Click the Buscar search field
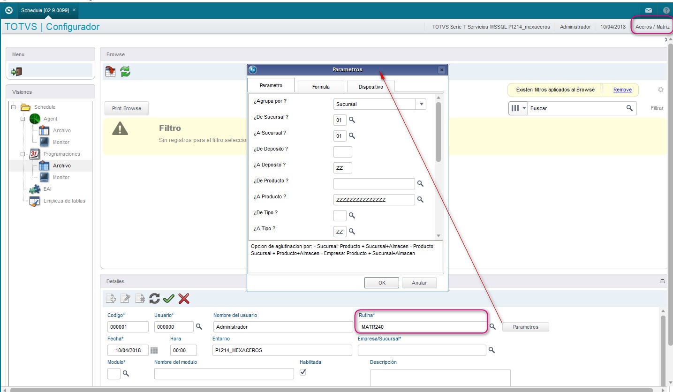The image size is (673, 392). coord(576,108)
